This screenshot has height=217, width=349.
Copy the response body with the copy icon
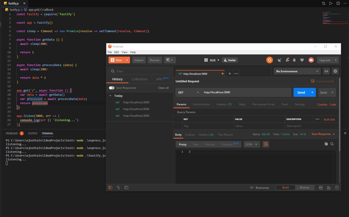(326, 144)
